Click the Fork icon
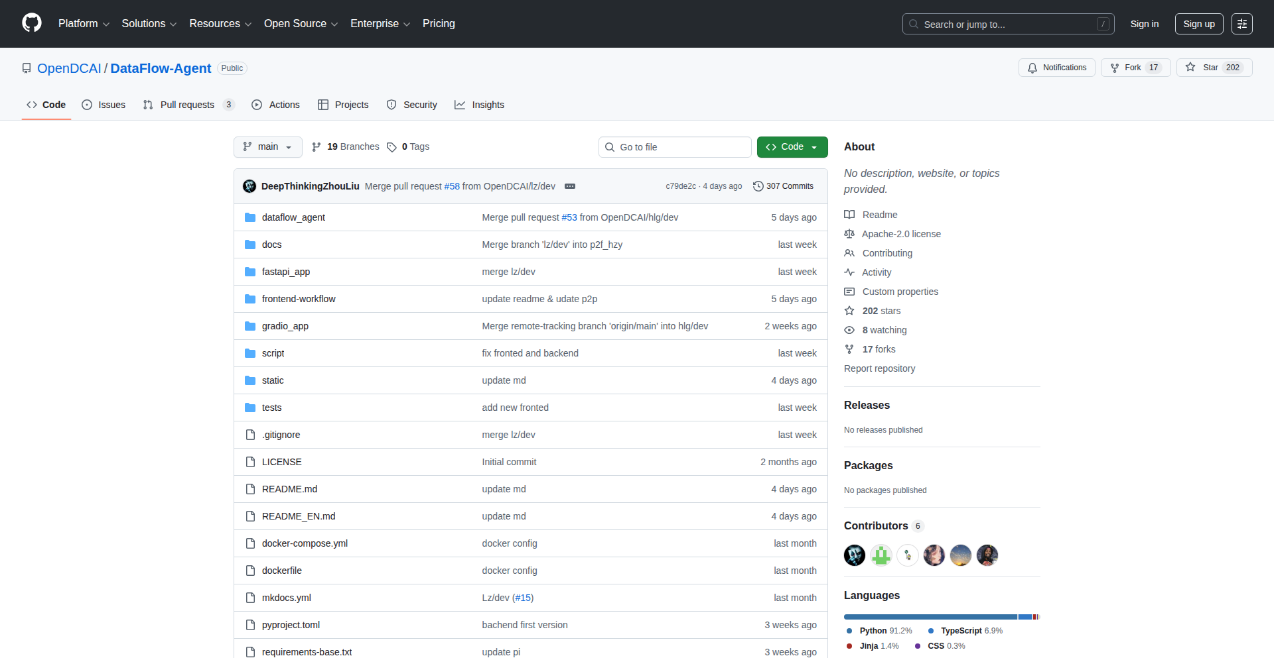This screenshot has width=1274, height=658. [x=1115, y=68]
